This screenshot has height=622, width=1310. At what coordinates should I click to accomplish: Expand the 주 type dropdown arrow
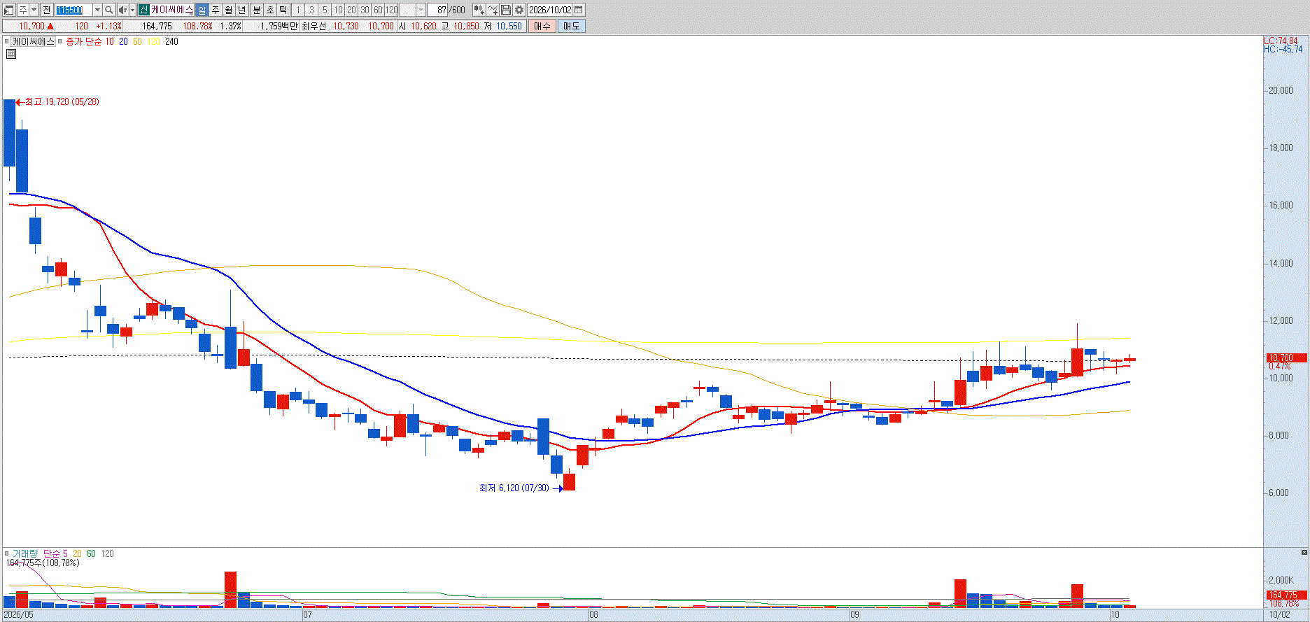point(34,10)
